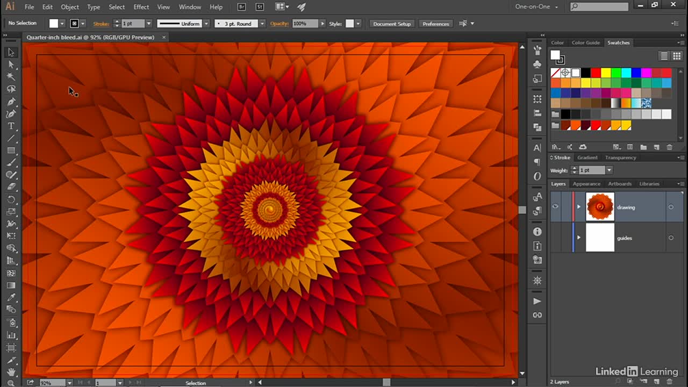Screen dimensions: 688x387
Task: Select the Line Segment tool
Action: (11, 139)
